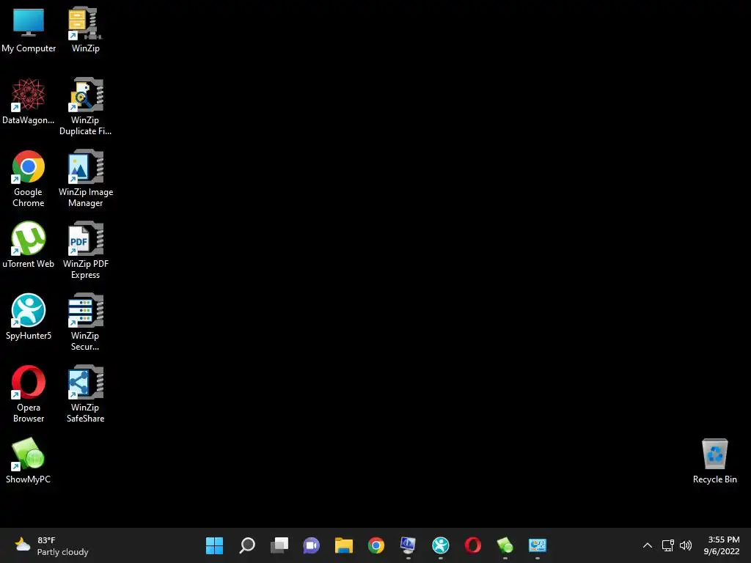Select the WinZip Image Manager shortcut
This screenshot has width=751, height=563.
[x=85, y=179]
